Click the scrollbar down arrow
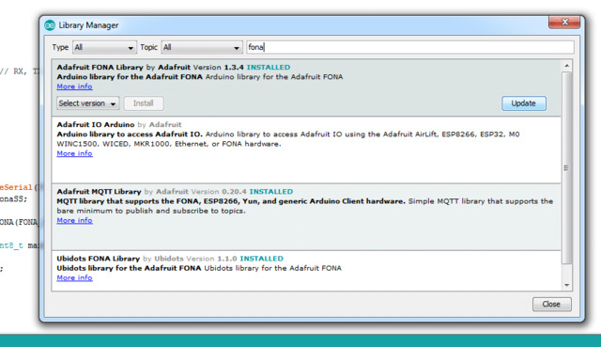This screenshot has height=347, width=601. tap(566, 285)
